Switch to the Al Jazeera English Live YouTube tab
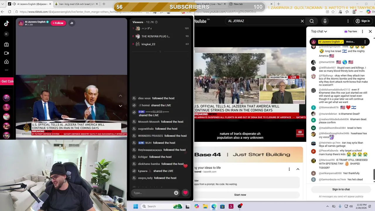Screen dimensions: 375x211 tap(210, 4)
